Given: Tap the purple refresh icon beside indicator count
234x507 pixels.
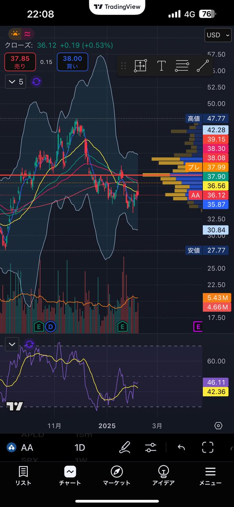Looking at the screenshot, I should pyautogui.click(x=36, y=82).
